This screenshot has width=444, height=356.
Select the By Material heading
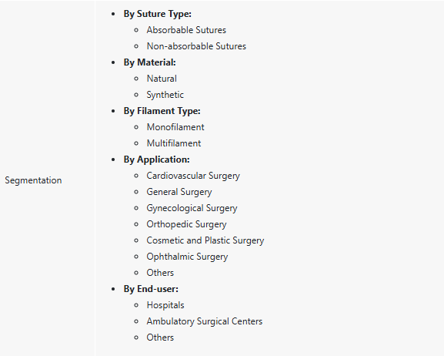(x=149, y=62)
